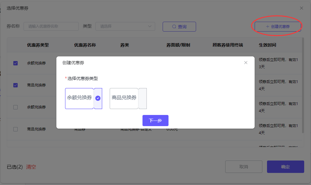Click the 查询 search button
The width and height of the screenshot is (311, 185).
pos(179,27)
